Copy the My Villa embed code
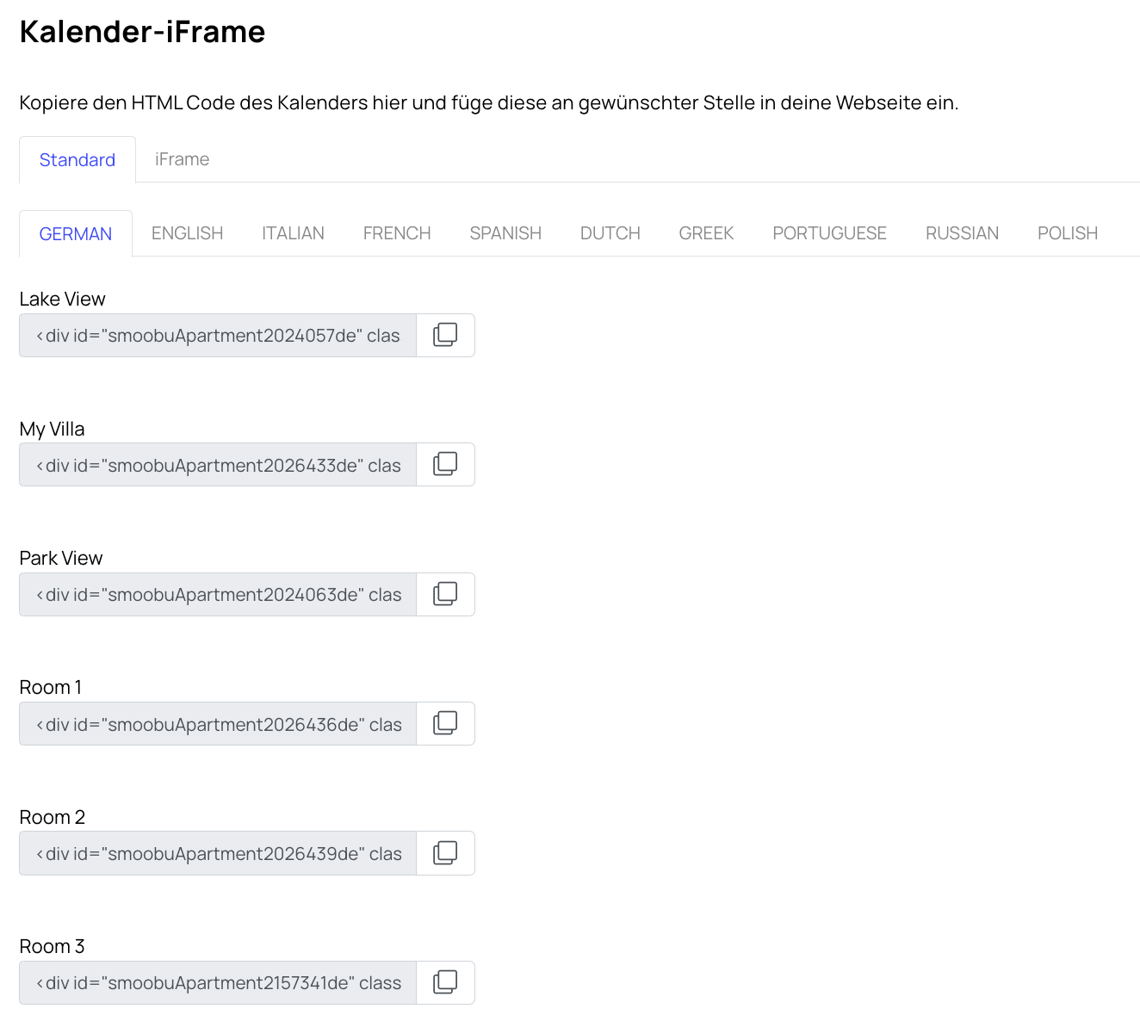The image size is (1140, 1021). coord(445,465)
